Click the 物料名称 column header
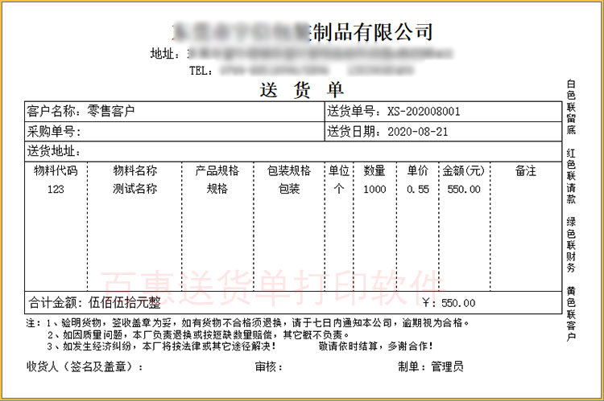The image size is (604, 401). [x=134, y=170]
